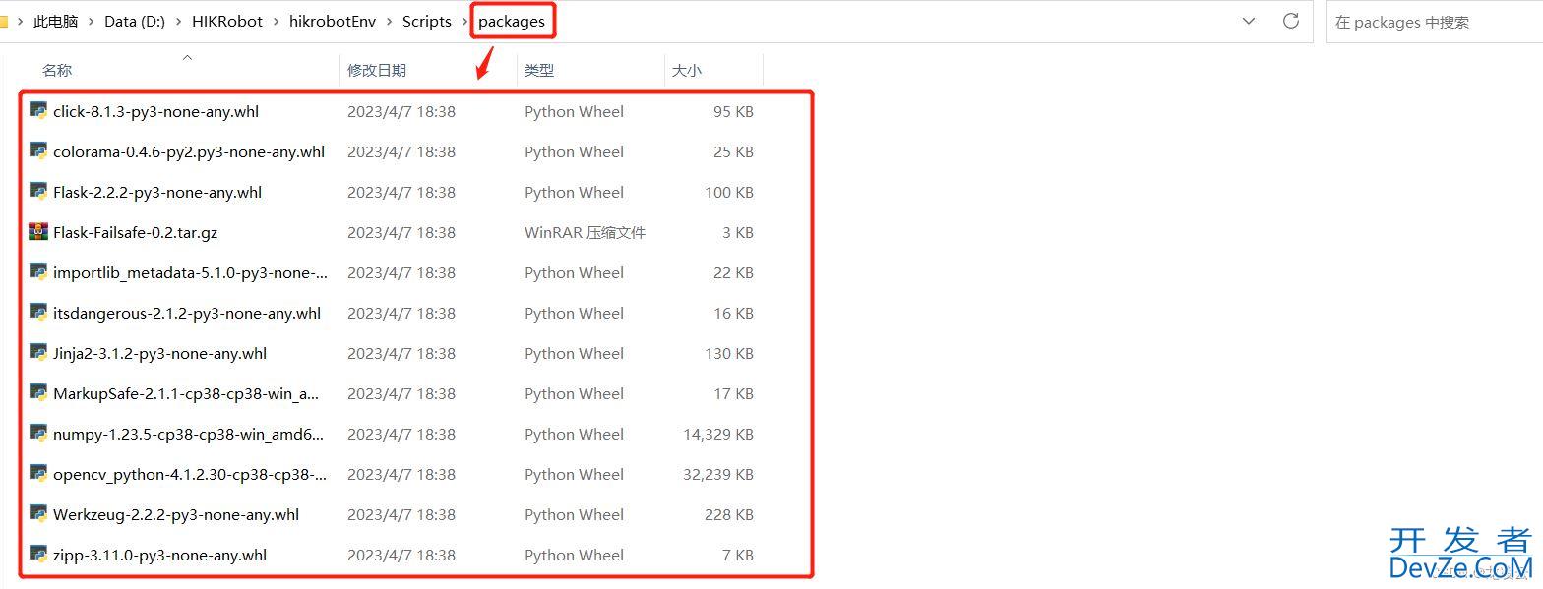This screenshot has height=589, width=1543.
Task: Click the 14,329 KB size cell
Action: 718,434
